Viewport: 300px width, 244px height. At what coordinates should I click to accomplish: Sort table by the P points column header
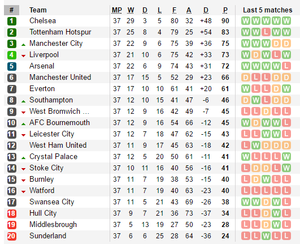[225, 10]
